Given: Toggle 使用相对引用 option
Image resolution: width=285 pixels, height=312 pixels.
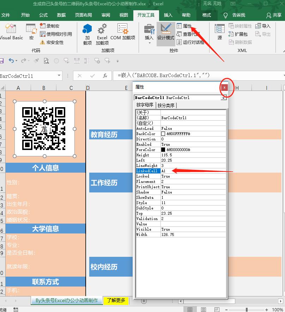Looking at the screenshot, I should 56,34.
